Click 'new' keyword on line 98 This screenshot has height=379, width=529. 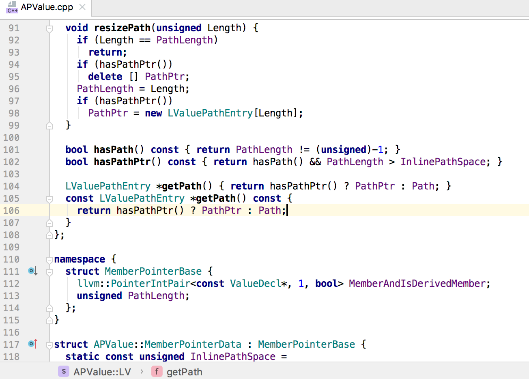153,113
